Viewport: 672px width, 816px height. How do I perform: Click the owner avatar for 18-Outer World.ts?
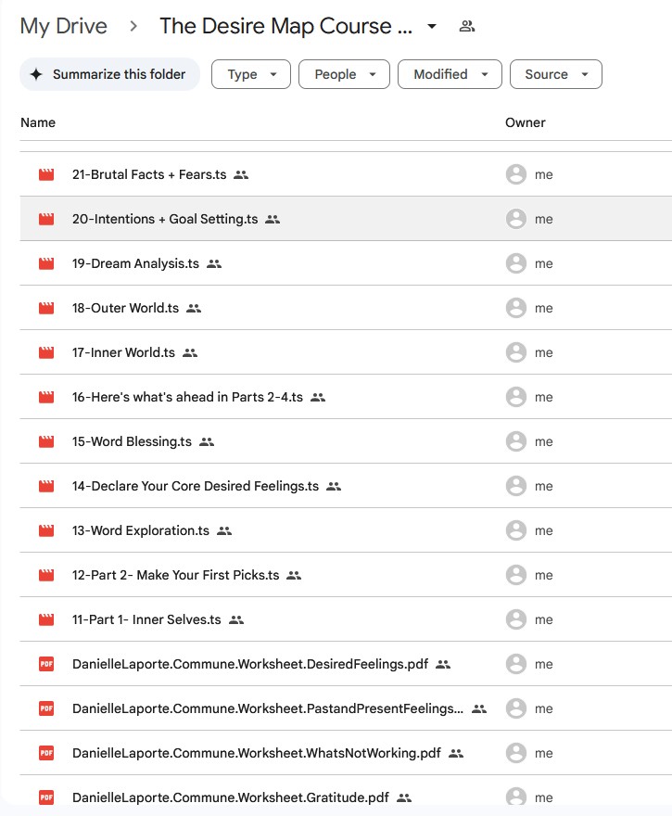(x=516, y=308)
